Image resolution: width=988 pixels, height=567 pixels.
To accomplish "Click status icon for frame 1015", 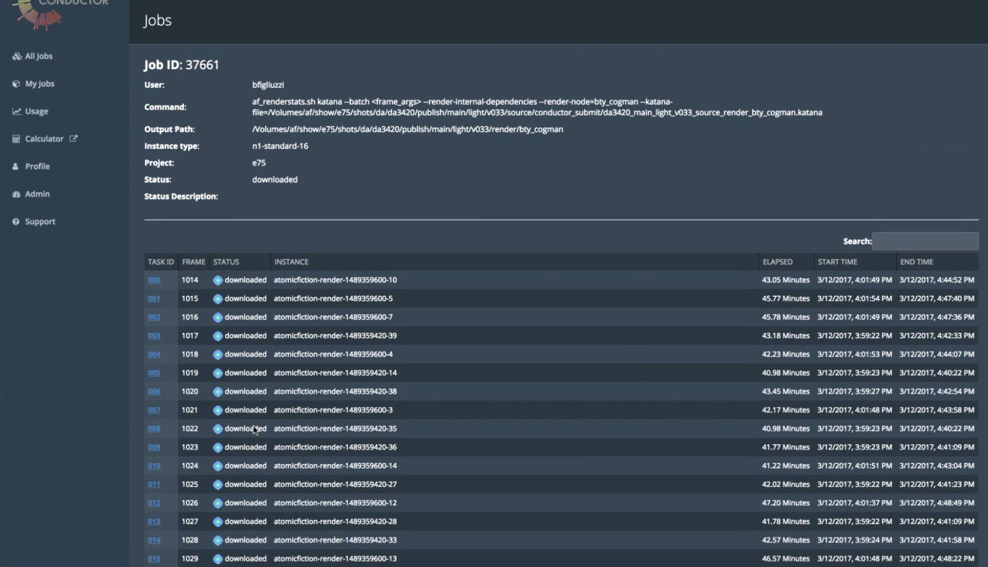I will (x=218, y=299).
